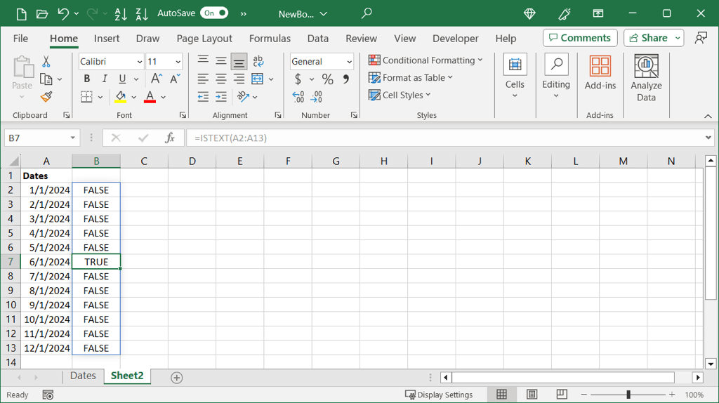Switch to Page Layout view in status bar
This screenshot has height=403, width=719.
[532, 395]
